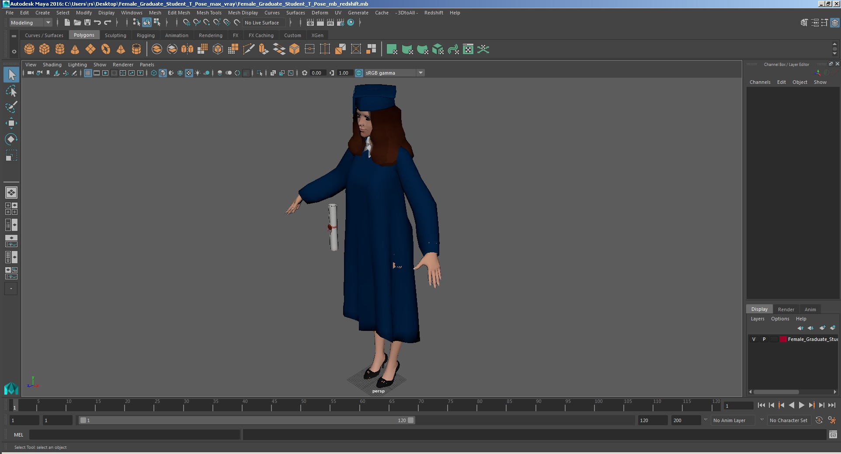Open the Script Editor button
The width and height of the screenshot is (841, 454).
coord(833,434)
